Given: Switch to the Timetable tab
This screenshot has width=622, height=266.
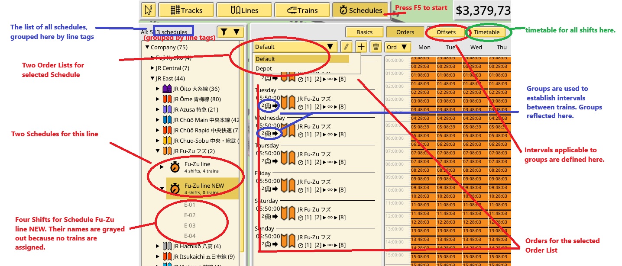Looking at the screenshot, I should [486, 32].
